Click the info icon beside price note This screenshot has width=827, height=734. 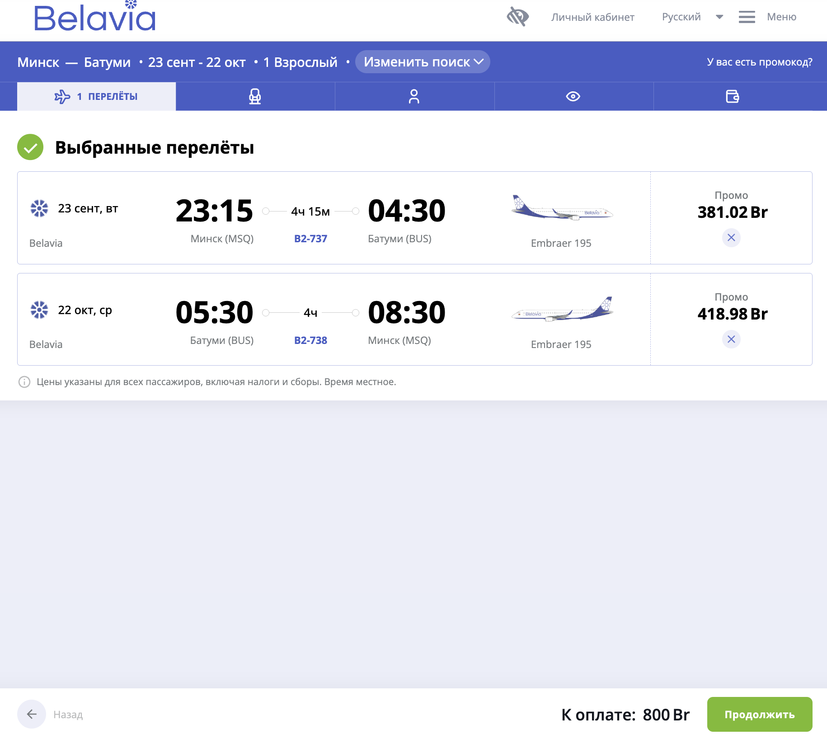tap(24, 382)
